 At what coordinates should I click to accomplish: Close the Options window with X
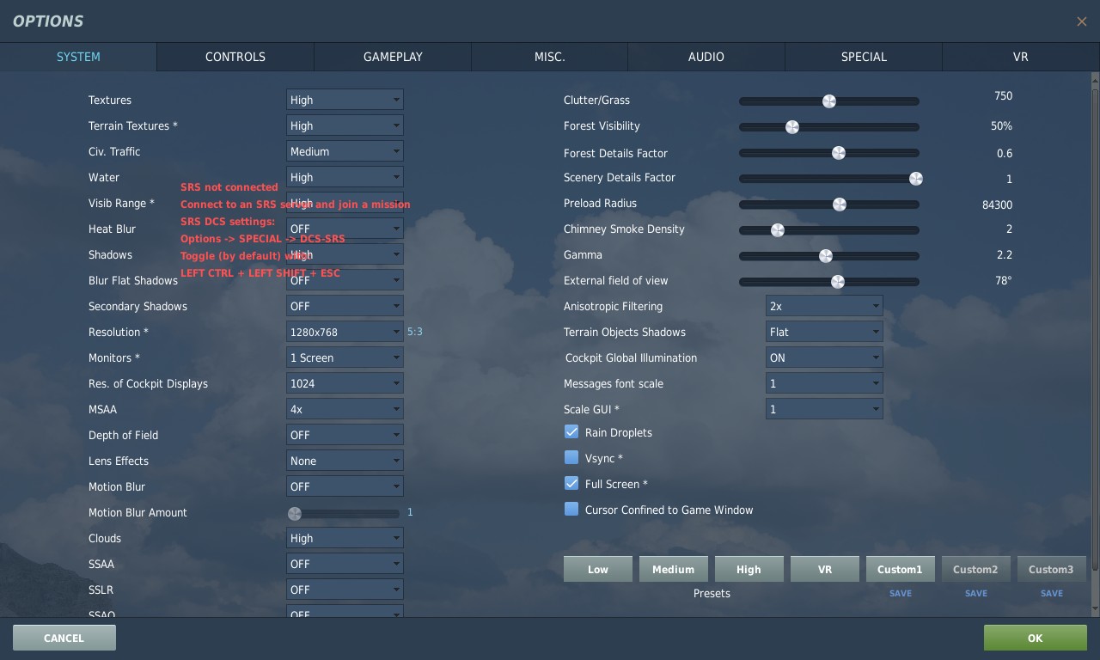click(x=1081, y=21)
